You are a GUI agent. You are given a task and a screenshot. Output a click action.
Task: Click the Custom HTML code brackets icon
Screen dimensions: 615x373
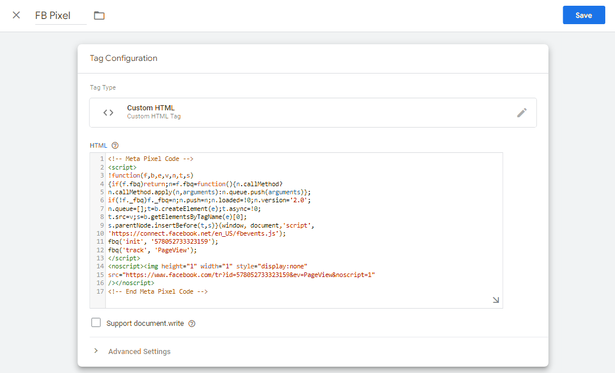[x=109, y=113]
